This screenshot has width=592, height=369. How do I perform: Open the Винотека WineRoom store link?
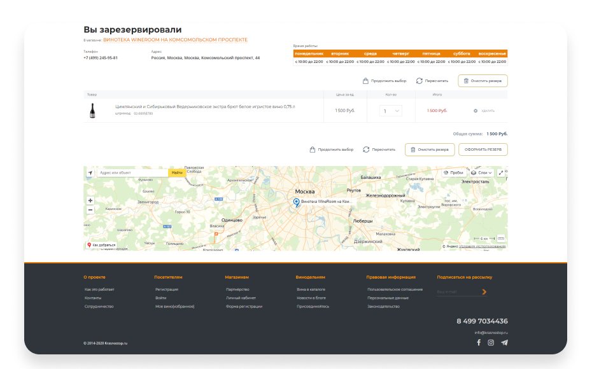click(175, 39)
